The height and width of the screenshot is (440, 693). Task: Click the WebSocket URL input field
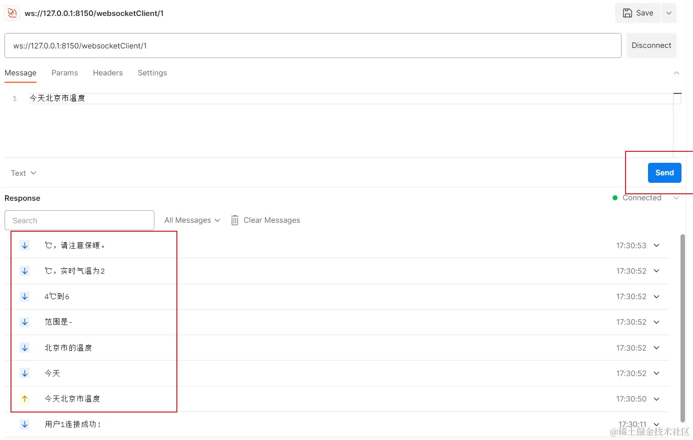pos(313,45)
